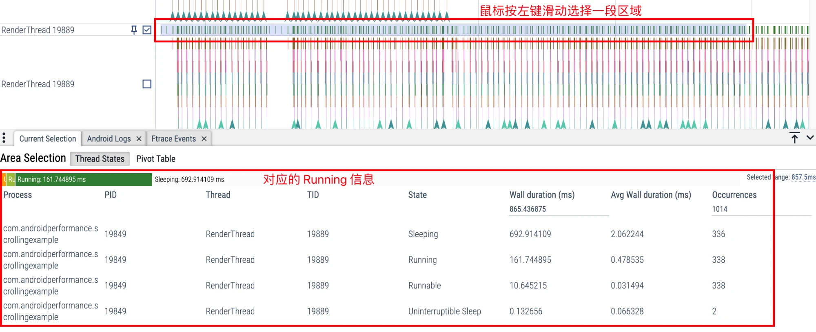Image resolution: width=816 pixels, height=332 pixels.
Task: Click the State column header
Action: [x=417, y=195]
